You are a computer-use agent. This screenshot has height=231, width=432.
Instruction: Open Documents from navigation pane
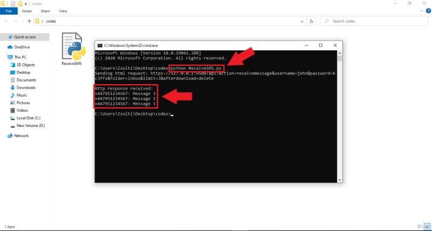[26, 80]
